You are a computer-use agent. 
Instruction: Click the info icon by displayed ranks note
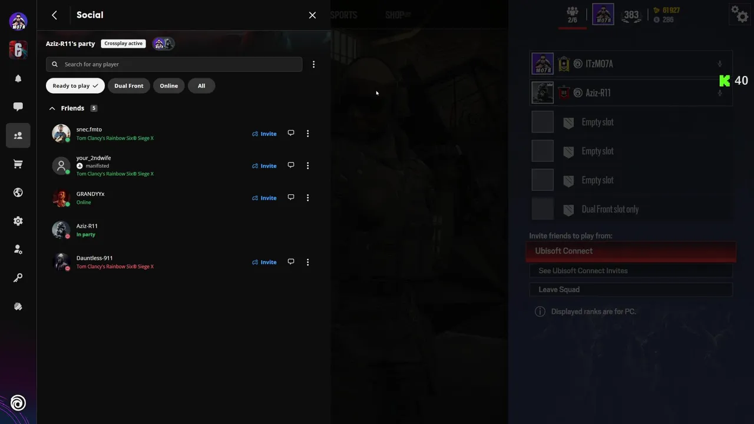[540, 312]
